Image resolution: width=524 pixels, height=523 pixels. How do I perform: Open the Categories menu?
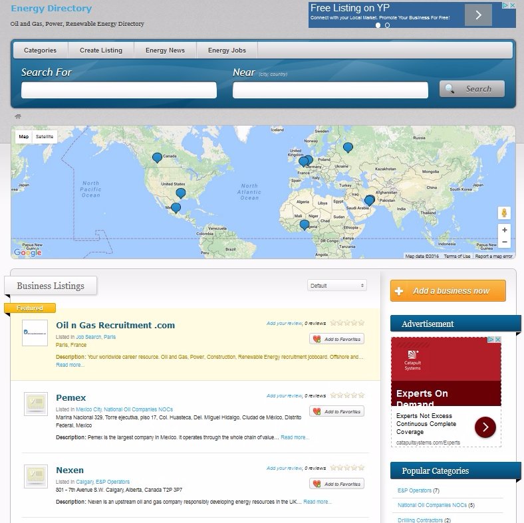(40, 51)
